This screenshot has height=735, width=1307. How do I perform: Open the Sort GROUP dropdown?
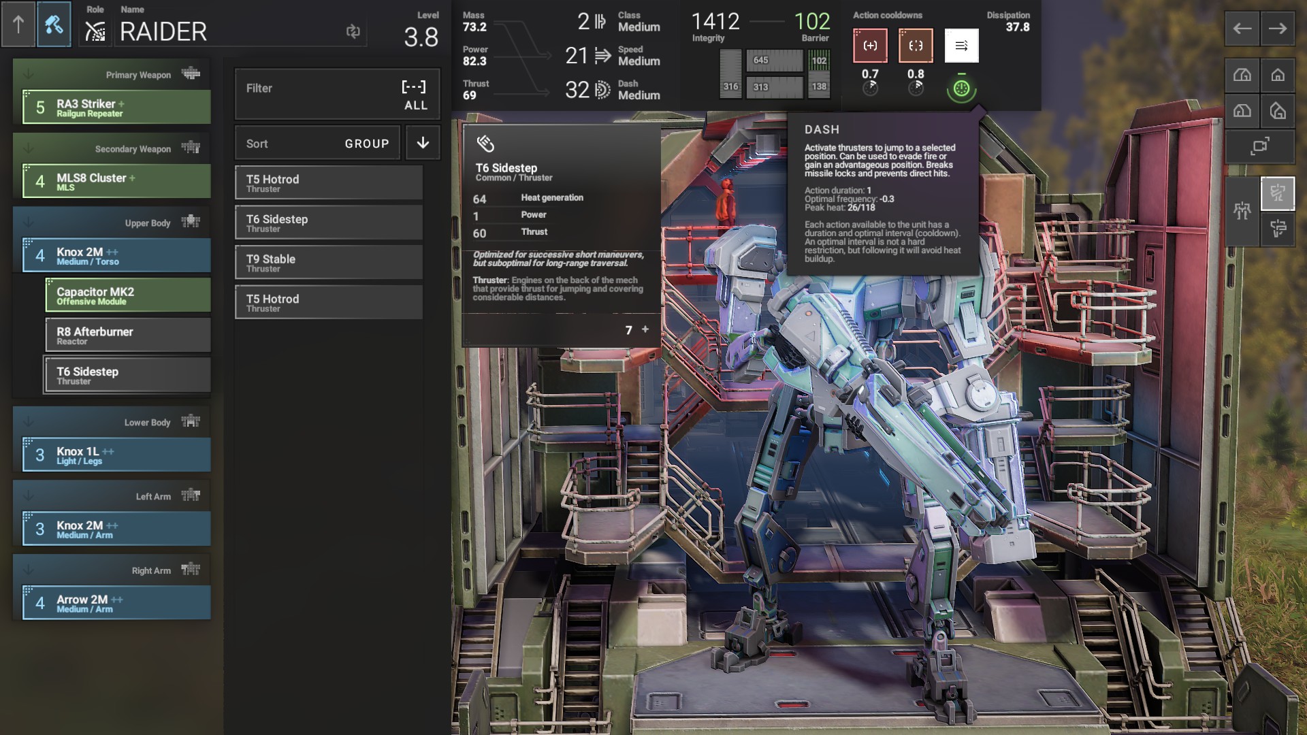317,143
